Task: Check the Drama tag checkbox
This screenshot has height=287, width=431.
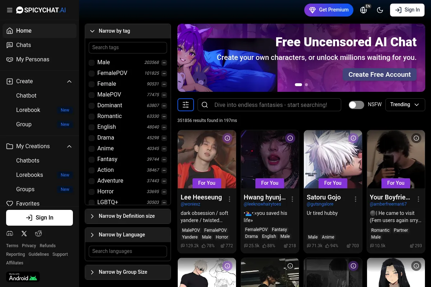Action: [x=92, y=138]
